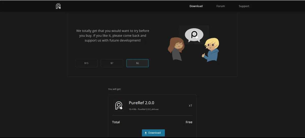Click the file name PureRef-2.0.0_x64.exe text
The width and height of the screenshot is (305, 138).
pyautogui.click(x=148, y=109)
